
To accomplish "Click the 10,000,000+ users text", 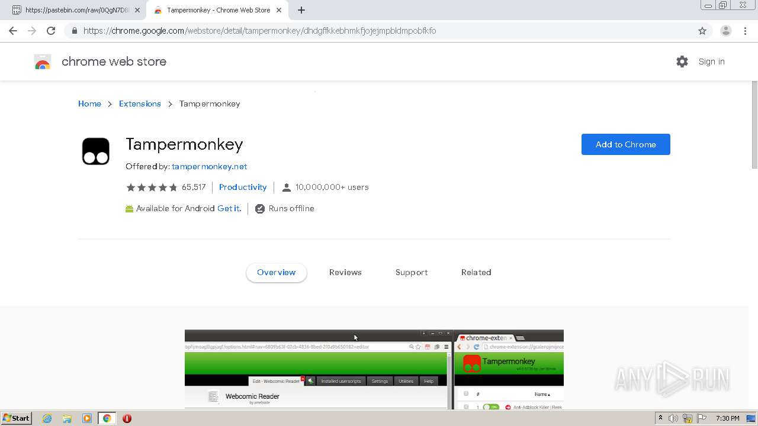I will (x=332, y=188).
